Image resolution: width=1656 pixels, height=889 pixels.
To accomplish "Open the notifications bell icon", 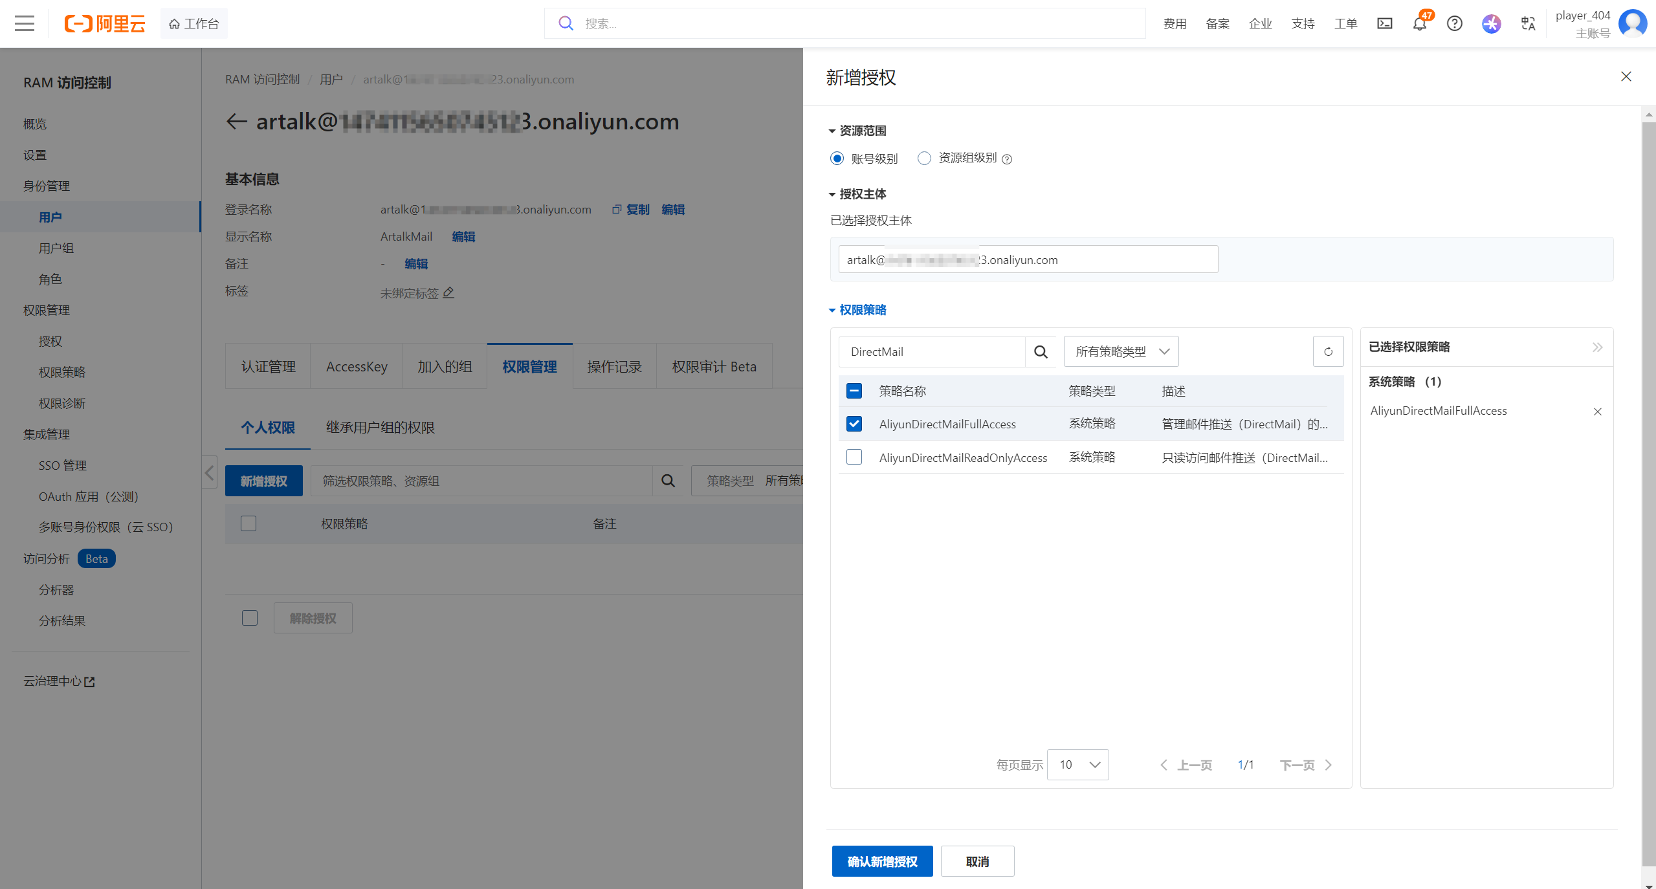I will 1419,24.
